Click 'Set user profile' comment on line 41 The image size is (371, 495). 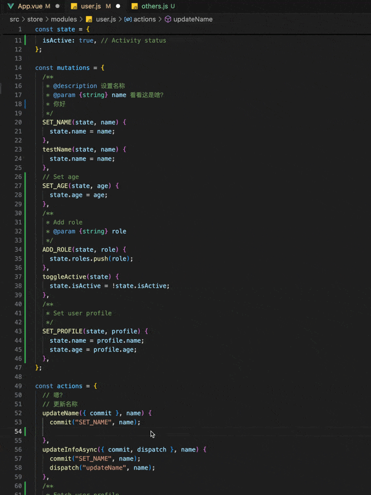(x=82, y=313)
